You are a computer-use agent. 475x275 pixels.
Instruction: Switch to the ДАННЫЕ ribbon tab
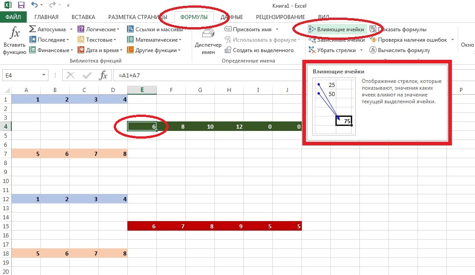pos(232,17)
